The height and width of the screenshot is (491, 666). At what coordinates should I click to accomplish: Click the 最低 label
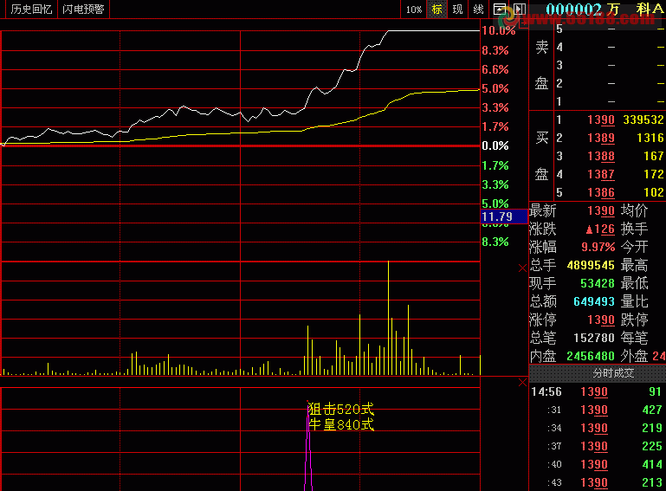(x=634, y=283)
